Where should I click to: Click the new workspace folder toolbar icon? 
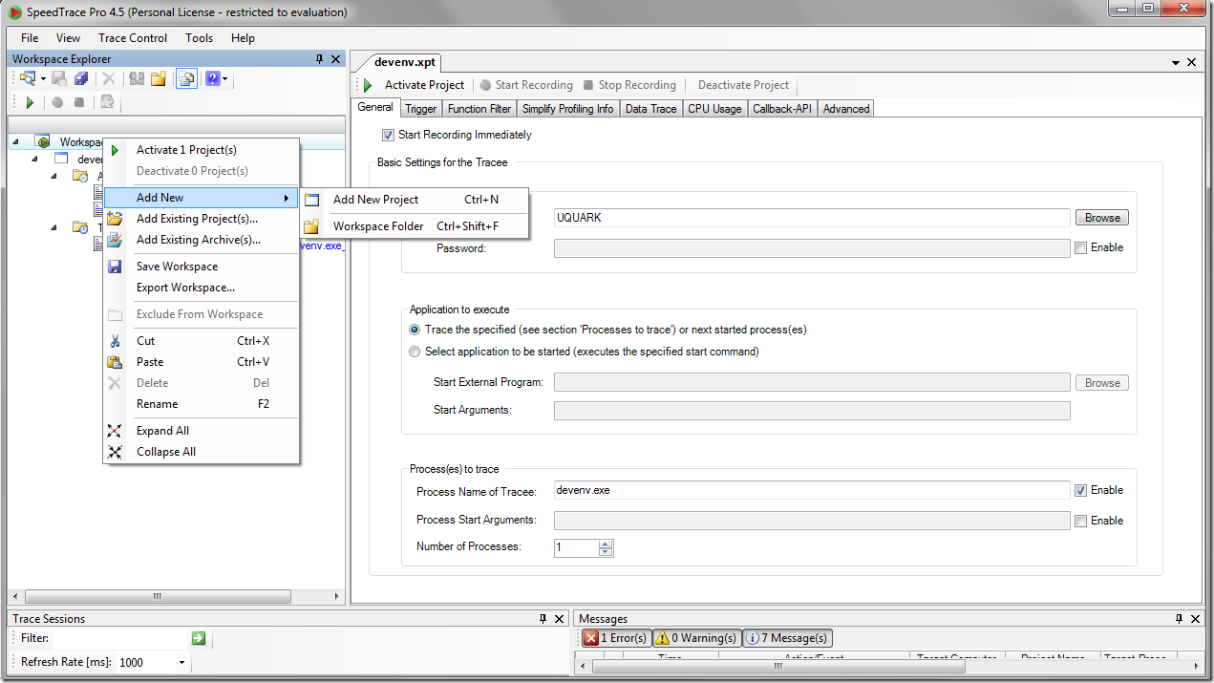(159, 78)
